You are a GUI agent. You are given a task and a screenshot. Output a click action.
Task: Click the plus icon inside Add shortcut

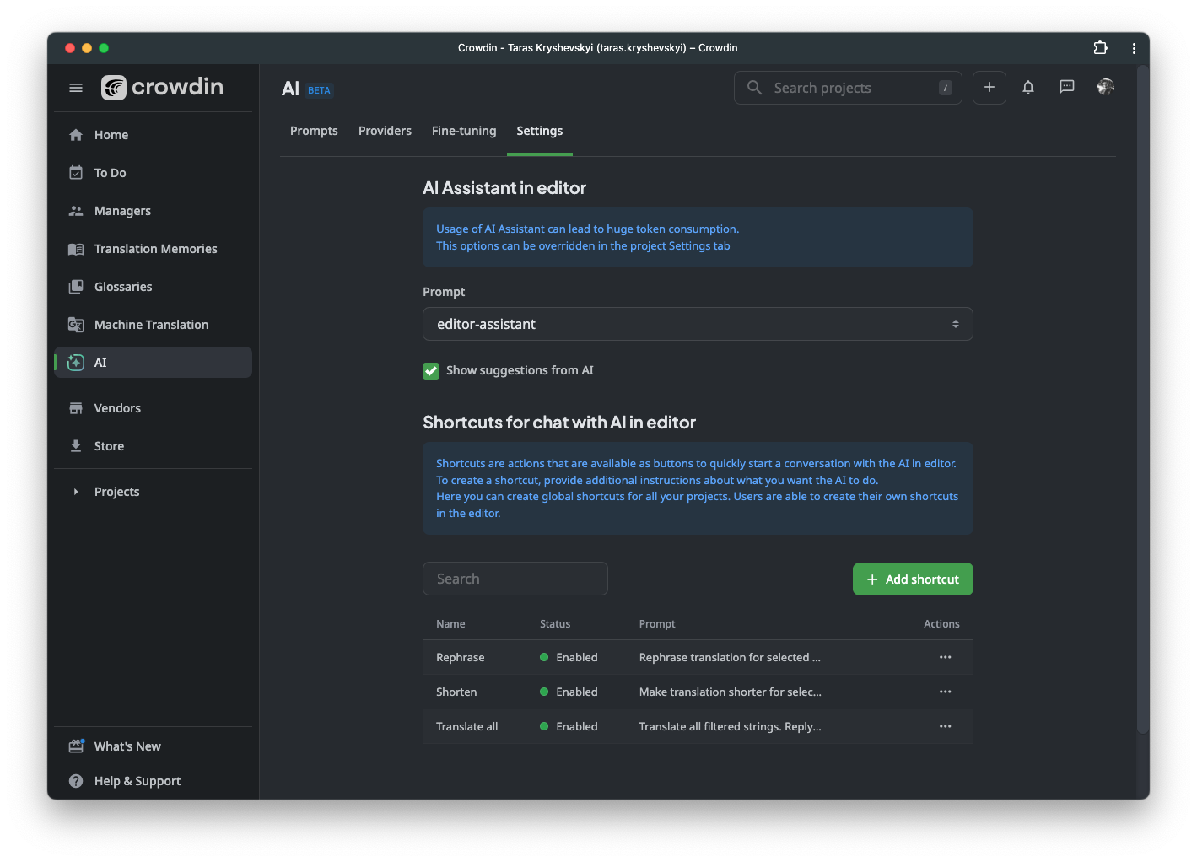[872, 579]
